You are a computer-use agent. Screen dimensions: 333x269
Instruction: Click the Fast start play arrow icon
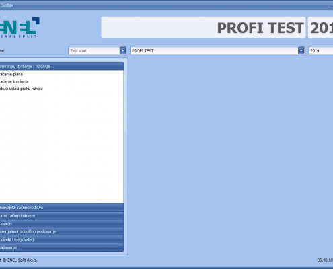(x=122, y=51)
